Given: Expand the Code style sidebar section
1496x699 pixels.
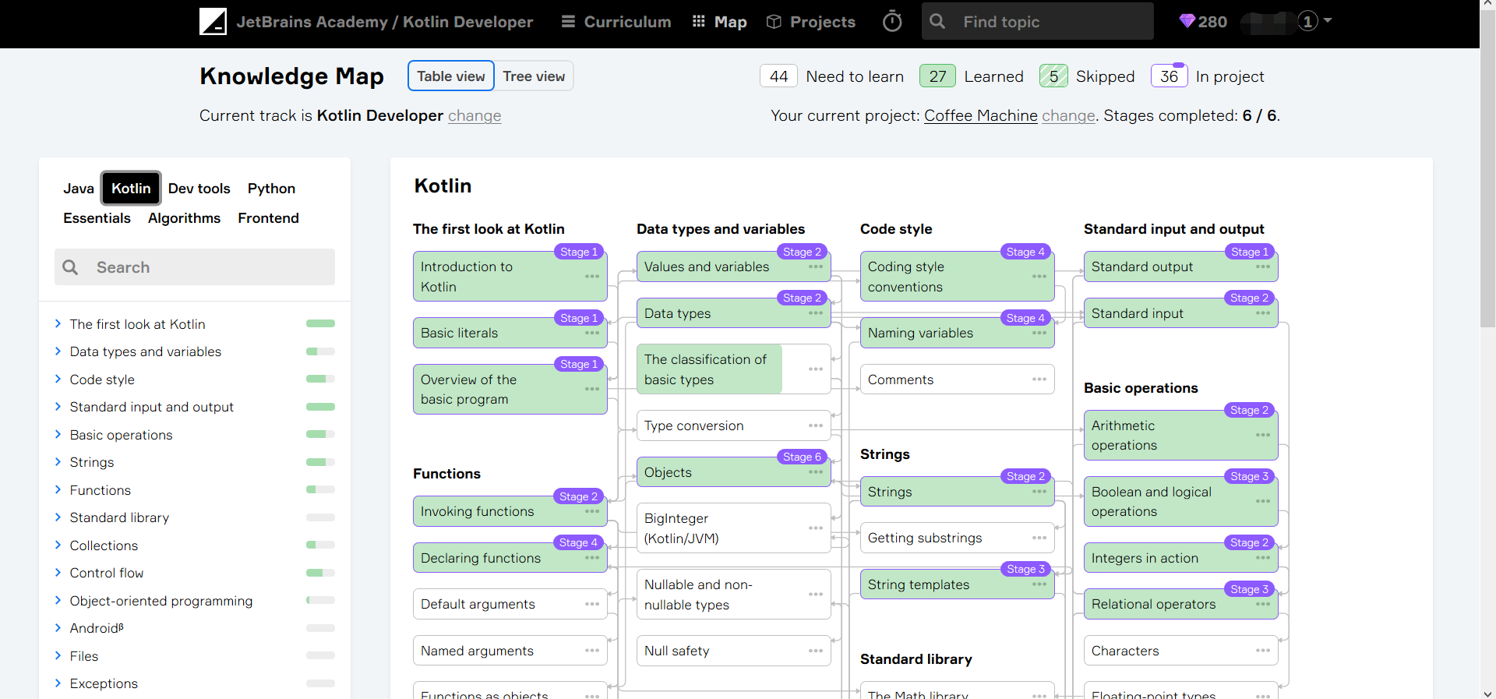Looking at the screenshot, I should 58,379.
